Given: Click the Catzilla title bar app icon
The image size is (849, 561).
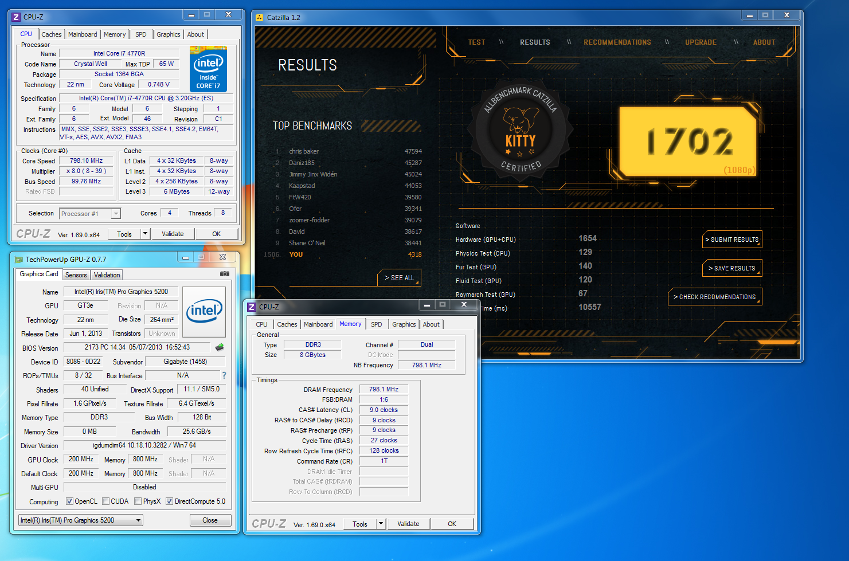Looking at the screenshot, I should (260, 18).
